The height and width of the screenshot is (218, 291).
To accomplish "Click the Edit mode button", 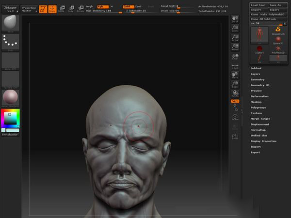I will click(x=43, y=9).
